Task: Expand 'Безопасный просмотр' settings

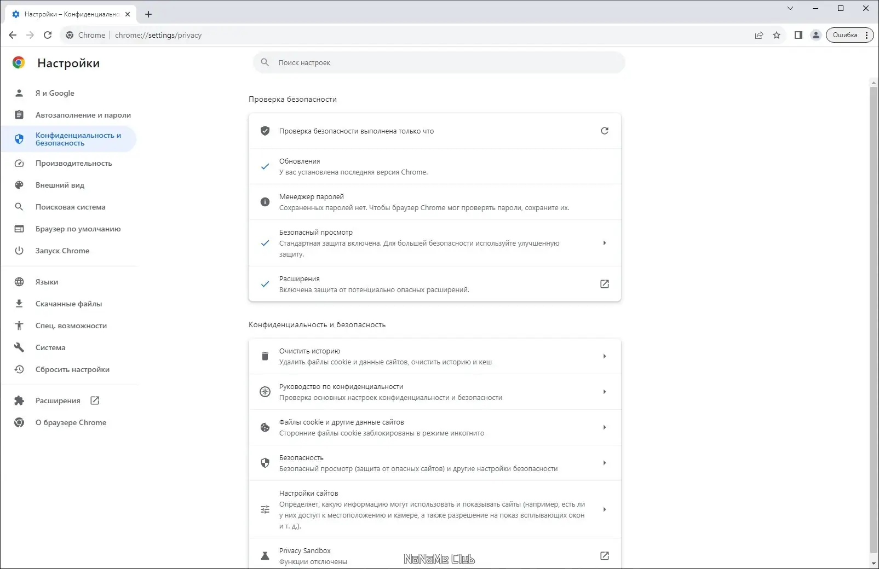Action: (x=605, y=243)
